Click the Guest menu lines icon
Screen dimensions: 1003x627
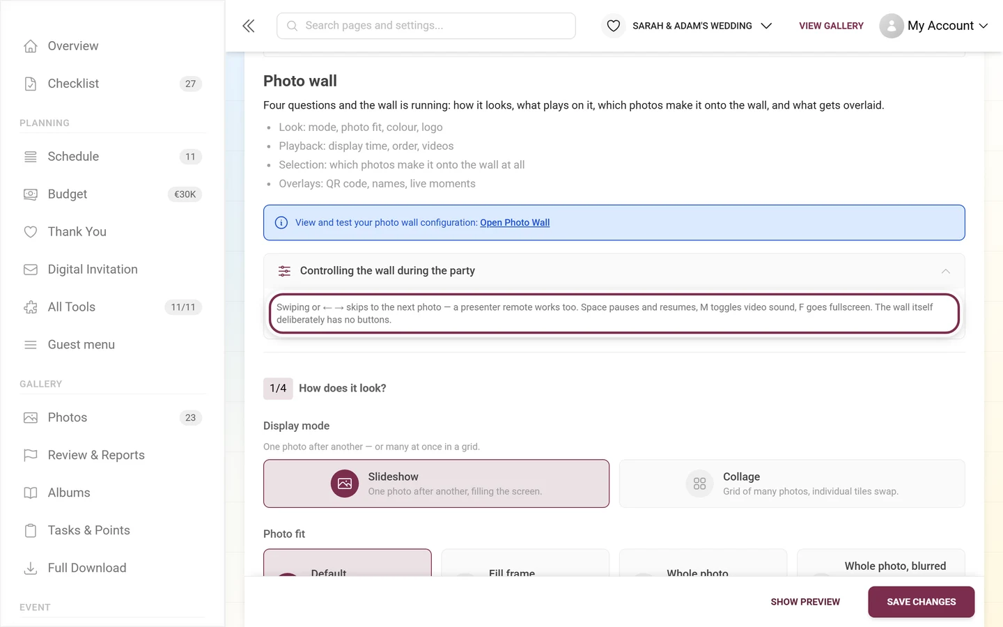[31, 345]
